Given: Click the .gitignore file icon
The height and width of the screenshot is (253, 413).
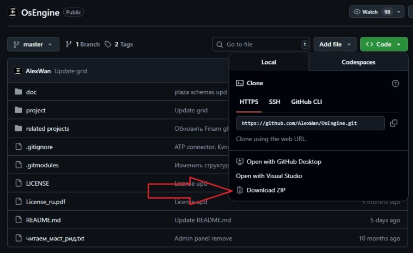Looking at the screenshot, I should click(x=19, y=147).
